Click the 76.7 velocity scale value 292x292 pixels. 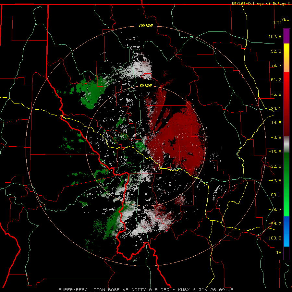click(x=276, y=65)
